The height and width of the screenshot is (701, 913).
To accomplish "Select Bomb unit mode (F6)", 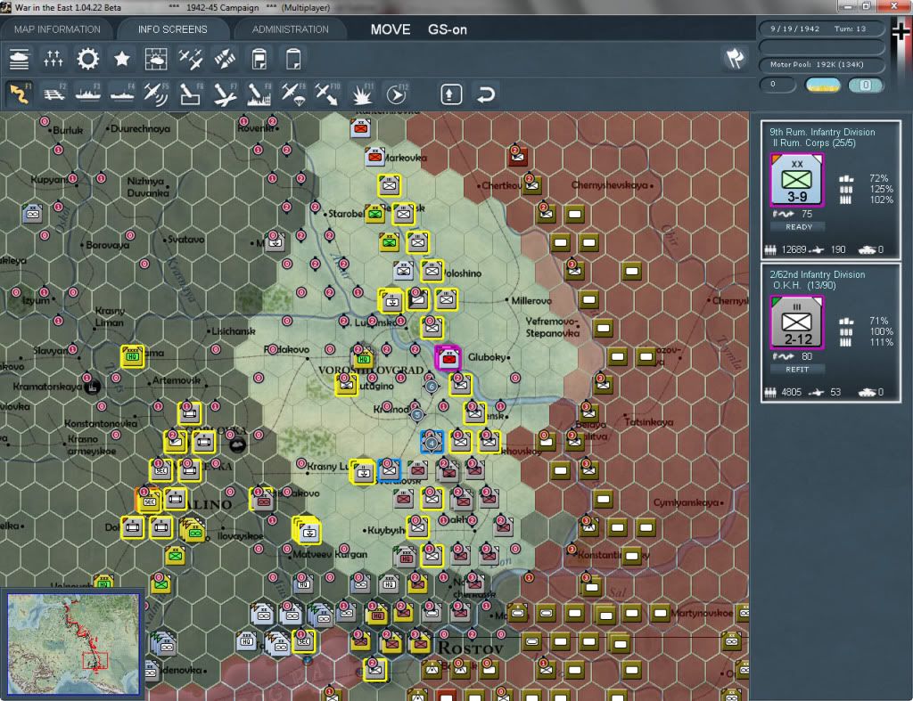I will 191,94.
